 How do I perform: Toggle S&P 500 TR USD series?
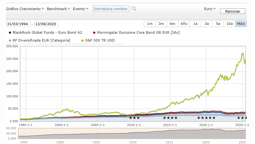100,40
